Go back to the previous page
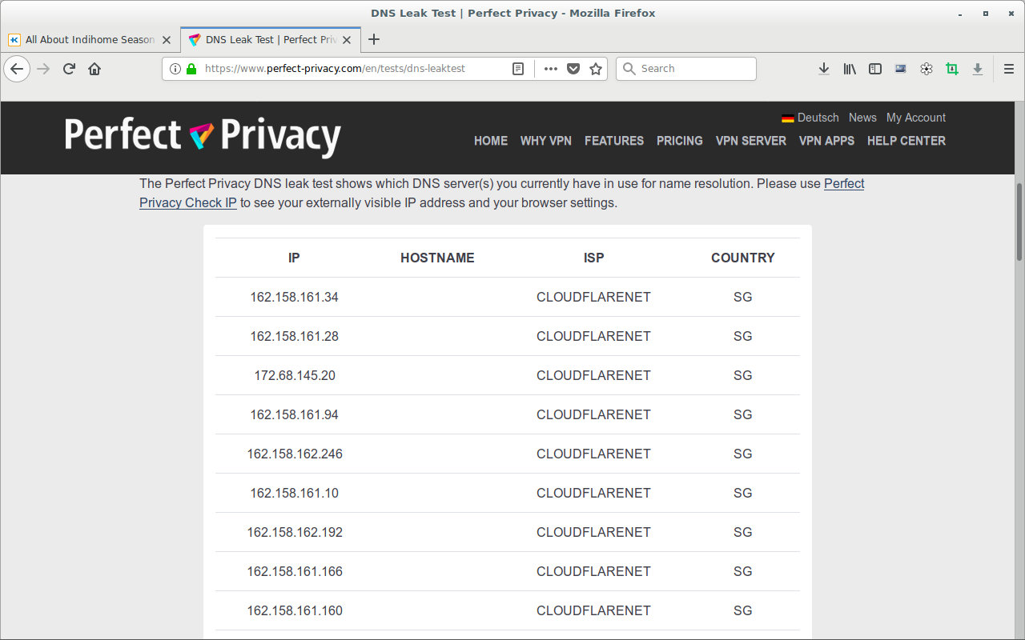1025x640 pixels. 17,69
